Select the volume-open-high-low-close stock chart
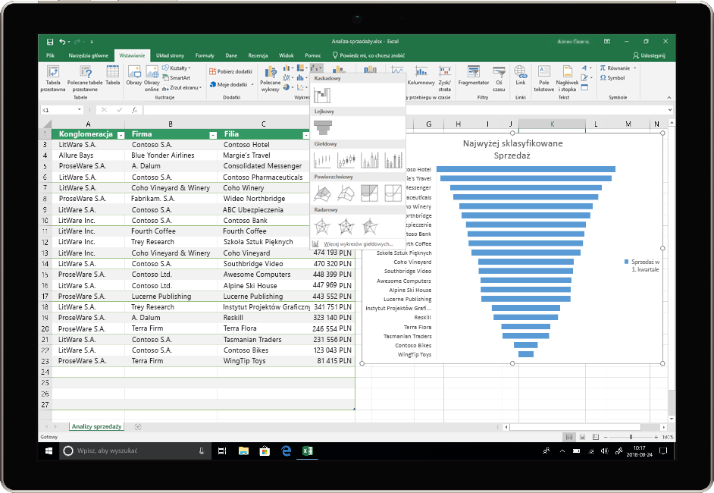Screen dimensions: 714x493 coord(393,160)
